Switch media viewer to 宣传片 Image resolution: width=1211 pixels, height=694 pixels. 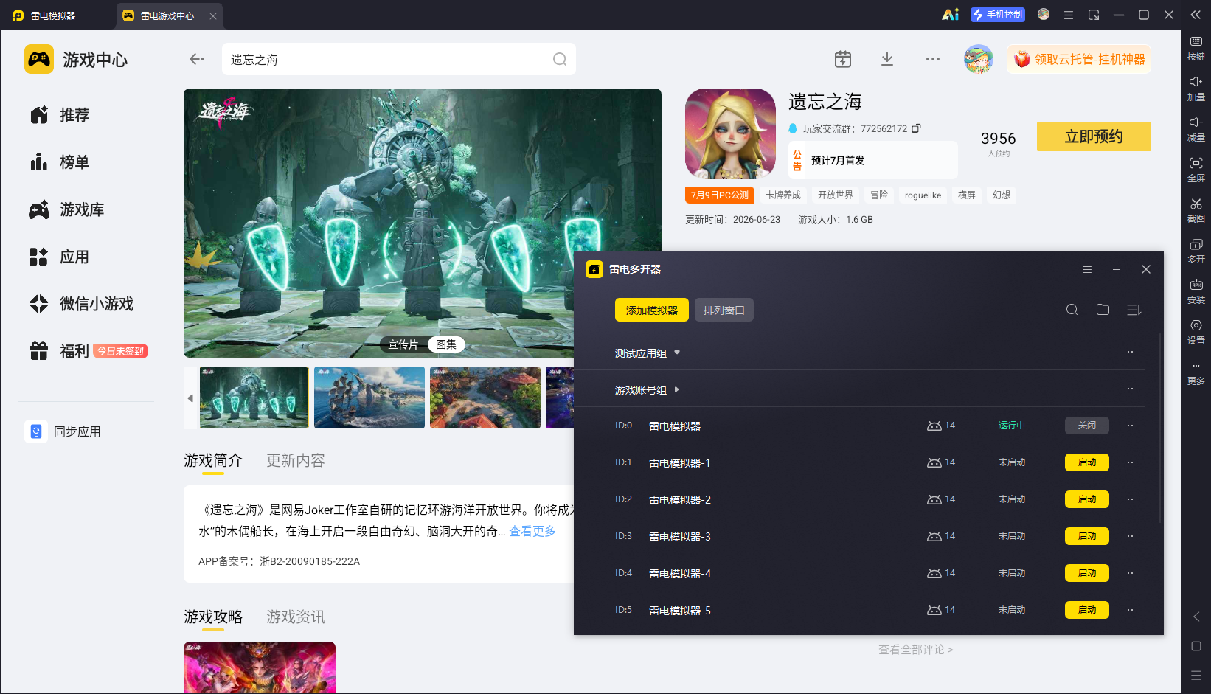(403, 344)
